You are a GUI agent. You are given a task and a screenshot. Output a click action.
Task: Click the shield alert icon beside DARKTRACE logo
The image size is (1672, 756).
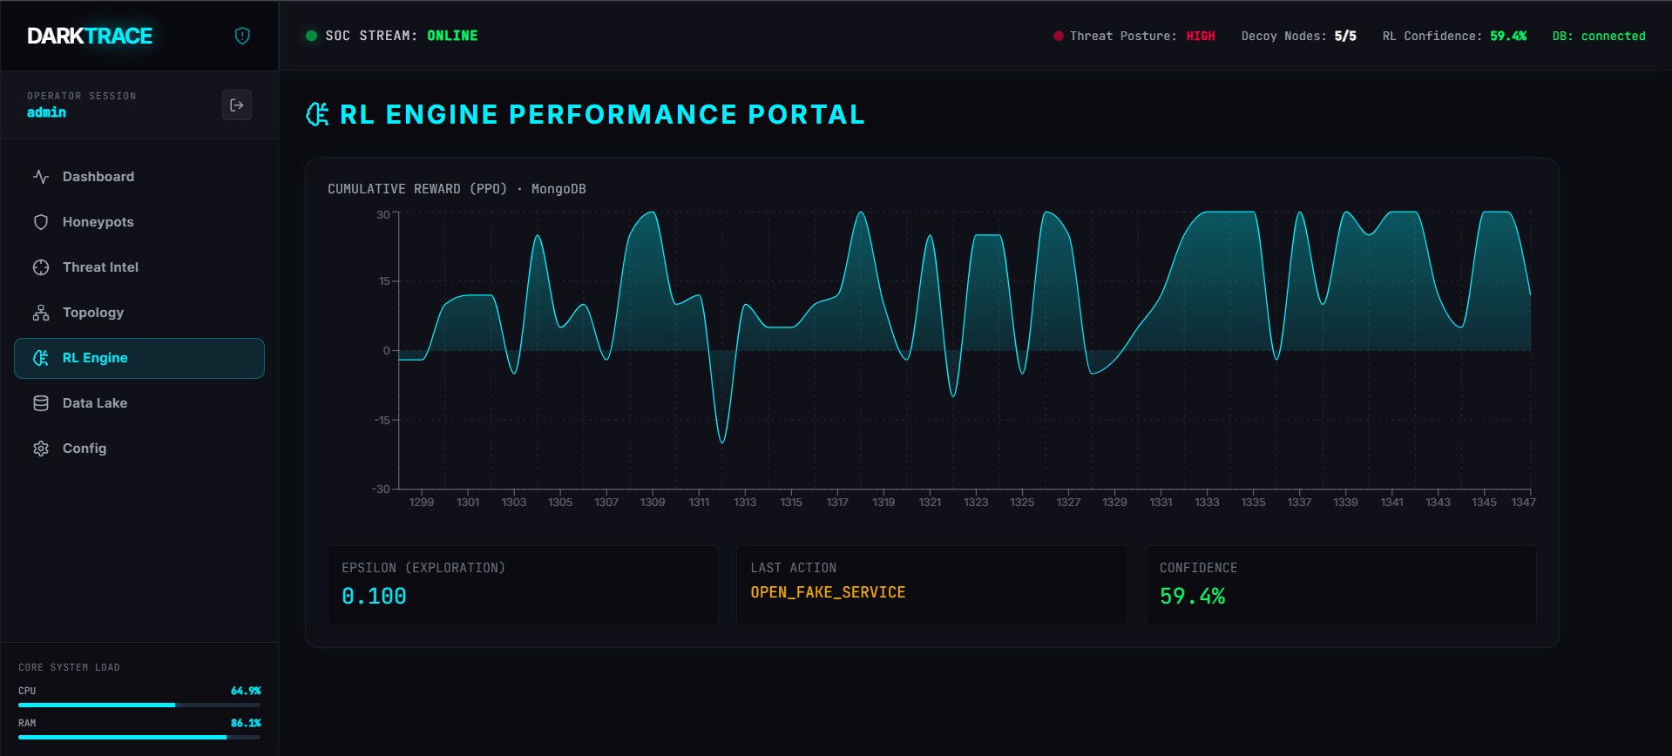point(242,36)
